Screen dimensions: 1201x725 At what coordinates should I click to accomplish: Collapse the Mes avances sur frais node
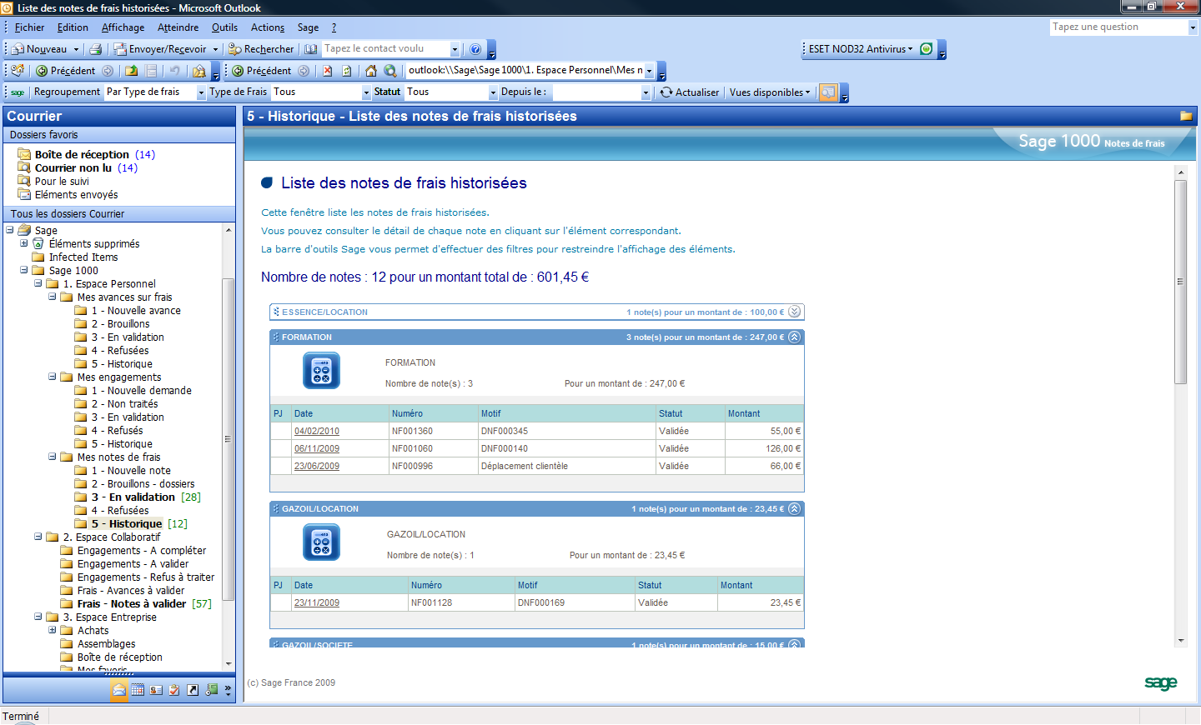pos(53,297)
